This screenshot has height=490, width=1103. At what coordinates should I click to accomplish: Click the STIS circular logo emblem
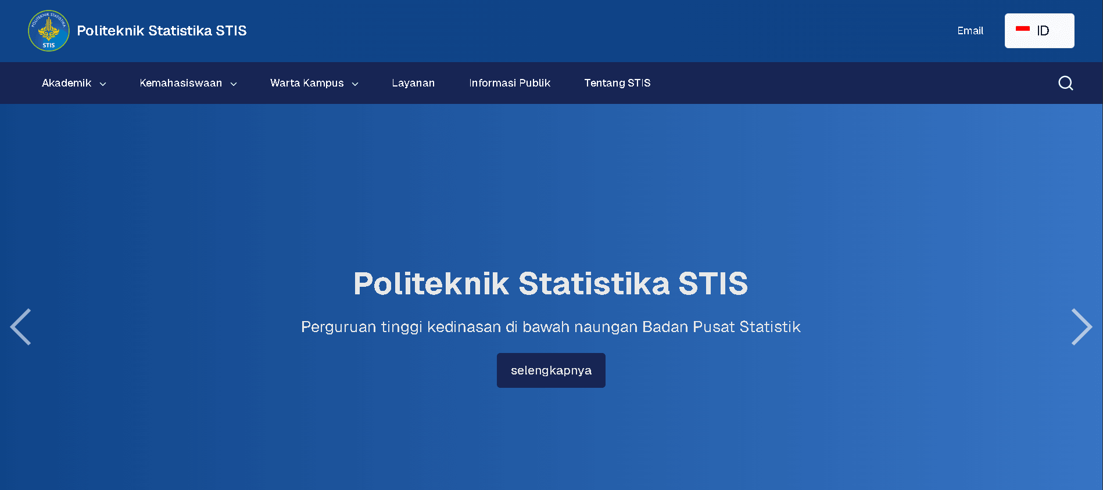pyautogui.click(x=49, y=31)
